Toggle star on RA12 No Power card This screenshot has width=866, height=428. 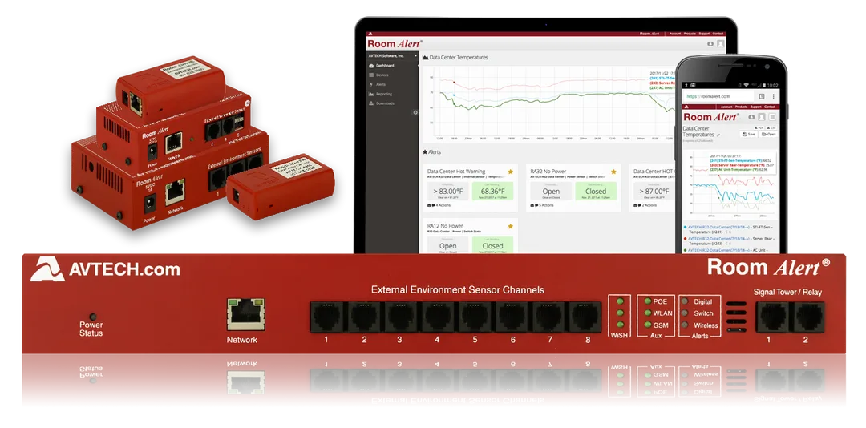point(510,226)
